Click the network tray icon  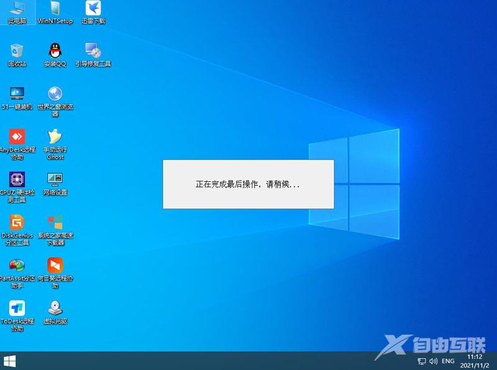pos(422,361)
